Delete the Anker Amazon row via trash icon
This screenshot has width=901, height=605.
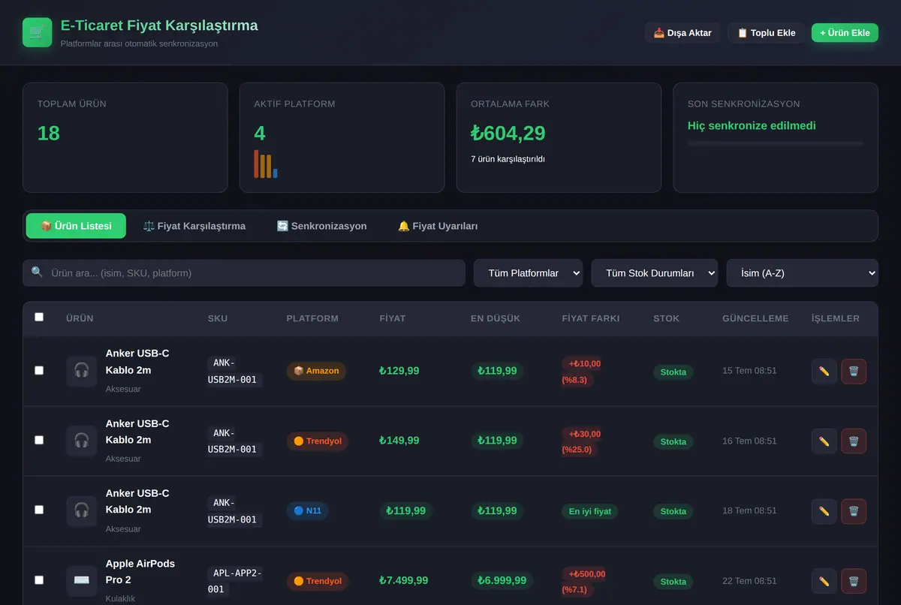click(854, 371)
